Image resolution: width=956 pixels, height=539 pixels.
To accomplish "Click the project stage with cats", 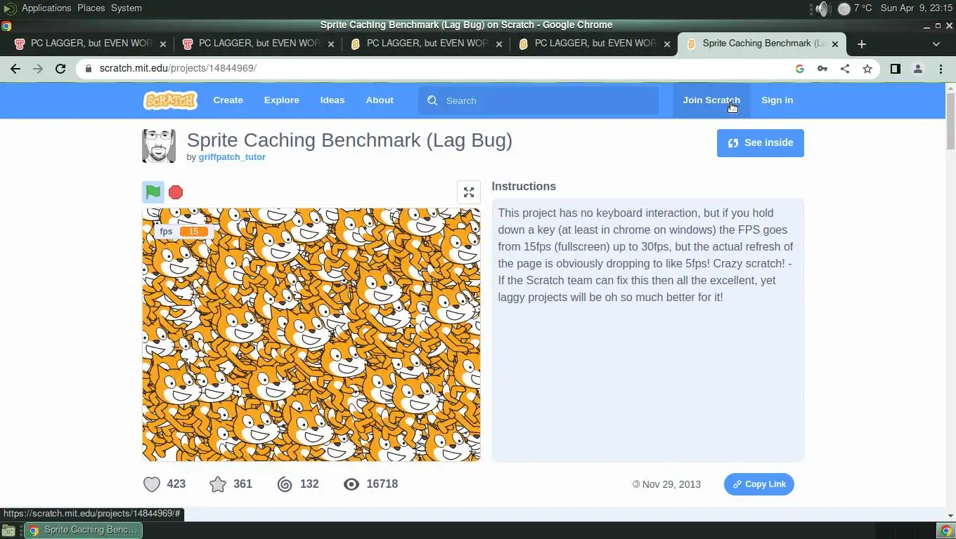I will tap(311, 334).
